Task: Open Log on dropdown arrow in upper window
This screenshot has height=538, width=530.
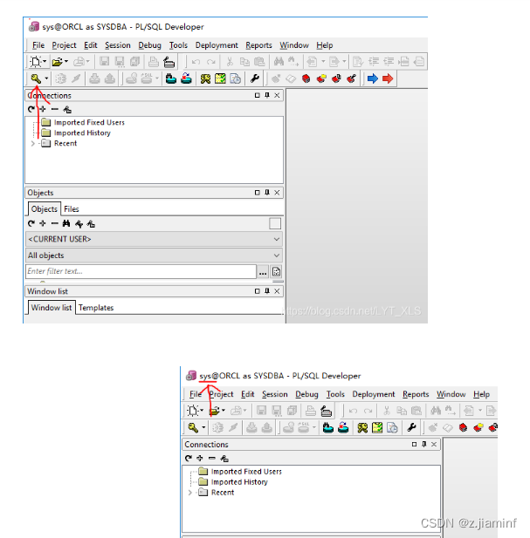Action: coord(46,78)
